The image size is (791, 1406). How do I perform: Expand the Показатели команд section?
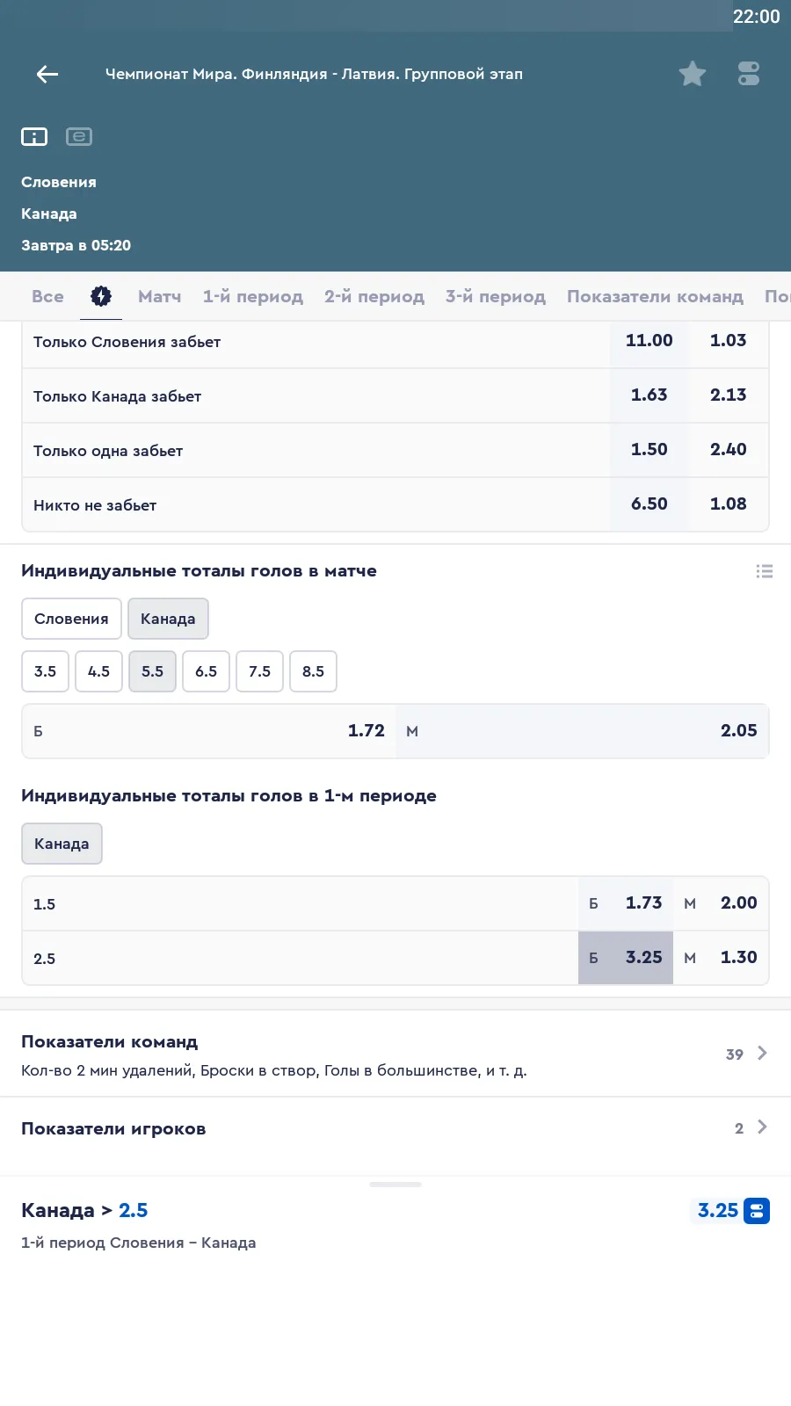tap(395, 1054)
